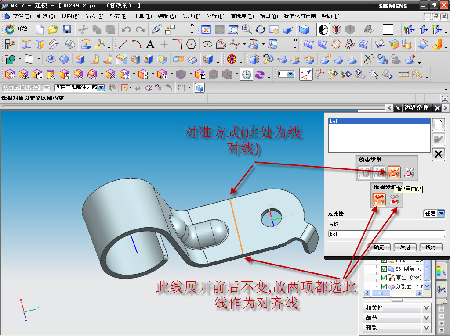Click the 取消 button
This screenshot has width=450, height=336.
tap(431, 247)
